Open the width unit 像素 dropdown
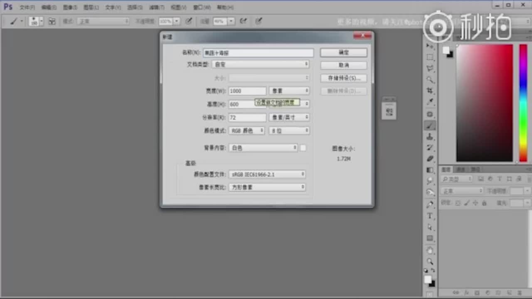The height and width of the screenshot is (299, 532). point(289,91)
